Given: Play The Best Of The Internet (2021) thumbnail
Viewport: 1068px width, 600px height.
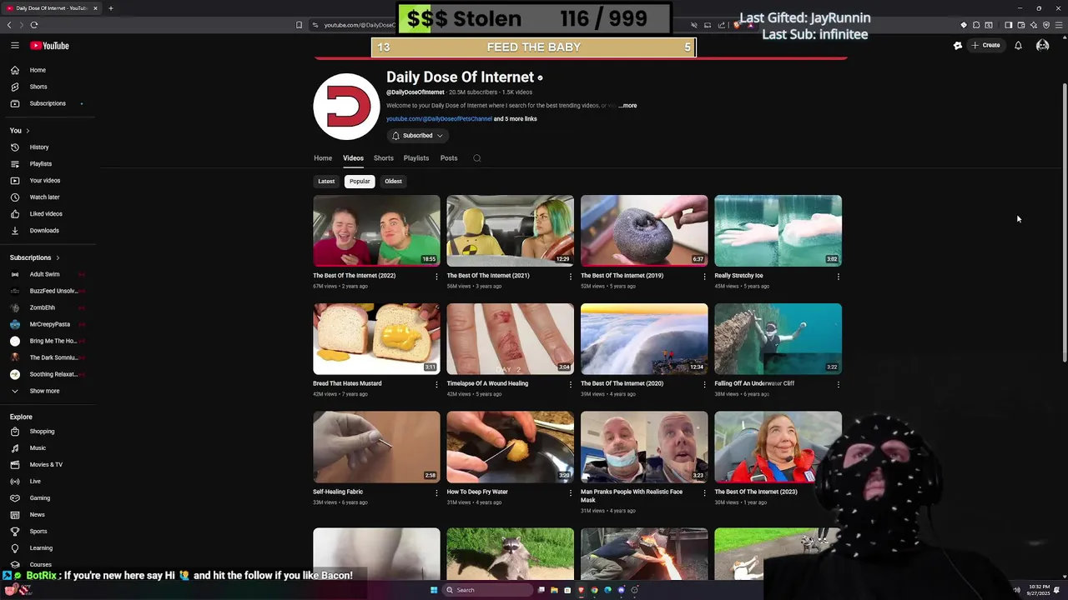Looking at the screenshot, I should point(510,231).
